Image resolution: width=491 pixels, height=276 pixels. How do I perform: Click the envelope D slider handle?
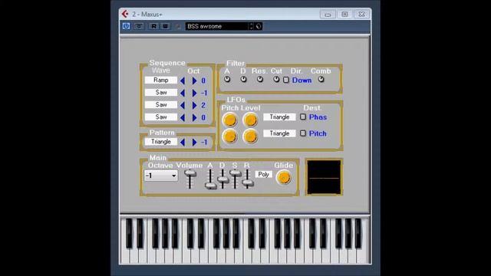(223, 179)
